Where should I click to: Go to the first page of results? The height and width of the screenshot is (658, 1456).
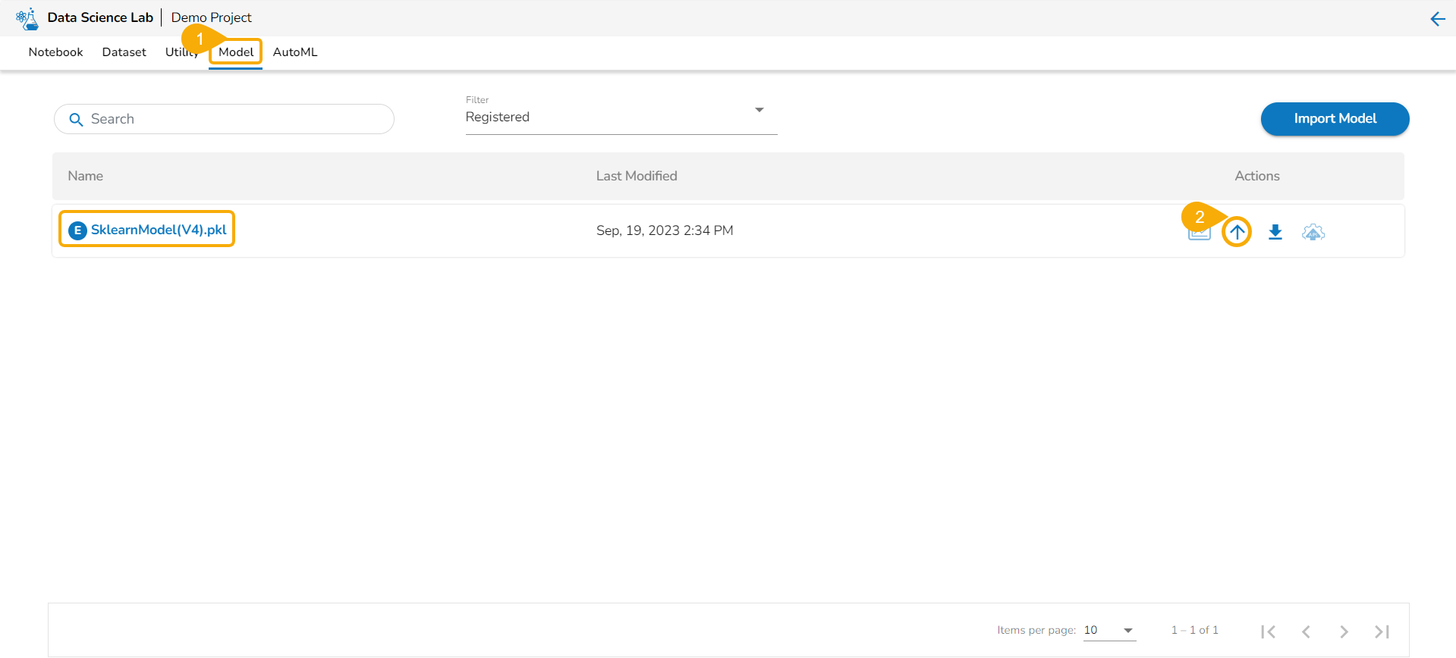coord(1268,631)
